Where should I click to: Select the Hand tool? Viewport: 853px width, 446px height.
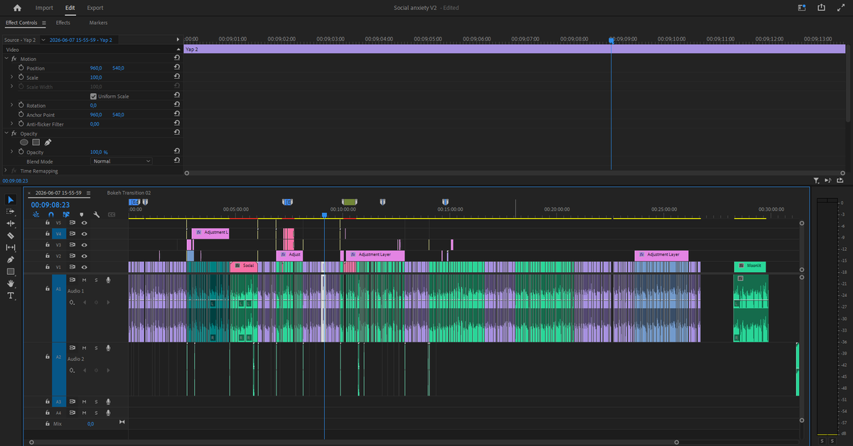[x=11, y=283]
